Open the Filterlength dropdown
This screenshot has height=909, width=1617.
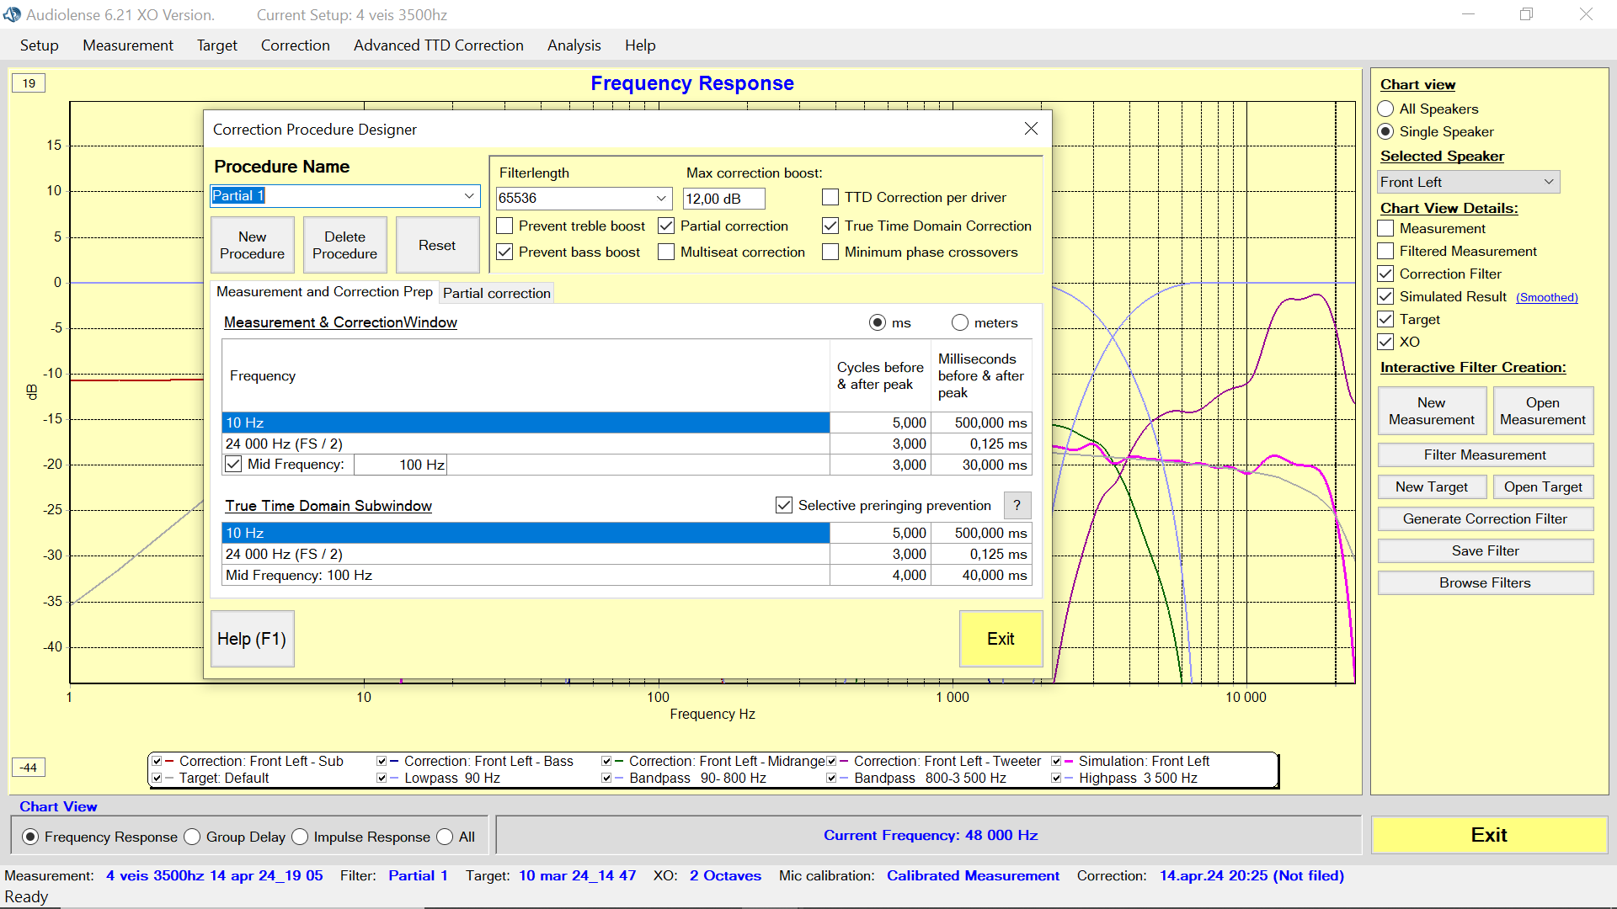(x=661, y=199)
